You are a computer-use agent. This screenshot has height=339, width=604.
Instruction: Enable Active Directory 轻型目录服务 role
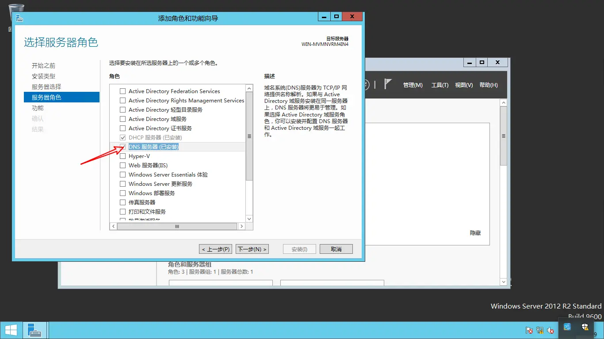tap(123, 110)
